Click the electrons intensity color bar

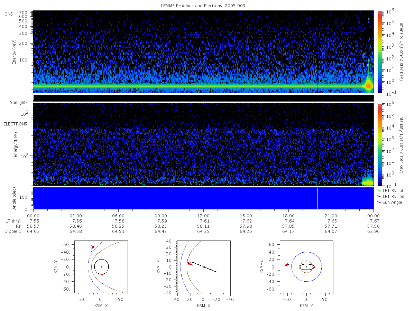click(380, 144)
